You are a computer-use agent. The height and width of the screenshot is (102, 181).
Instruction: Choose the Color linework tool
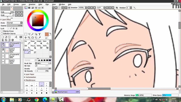point(46,42)
